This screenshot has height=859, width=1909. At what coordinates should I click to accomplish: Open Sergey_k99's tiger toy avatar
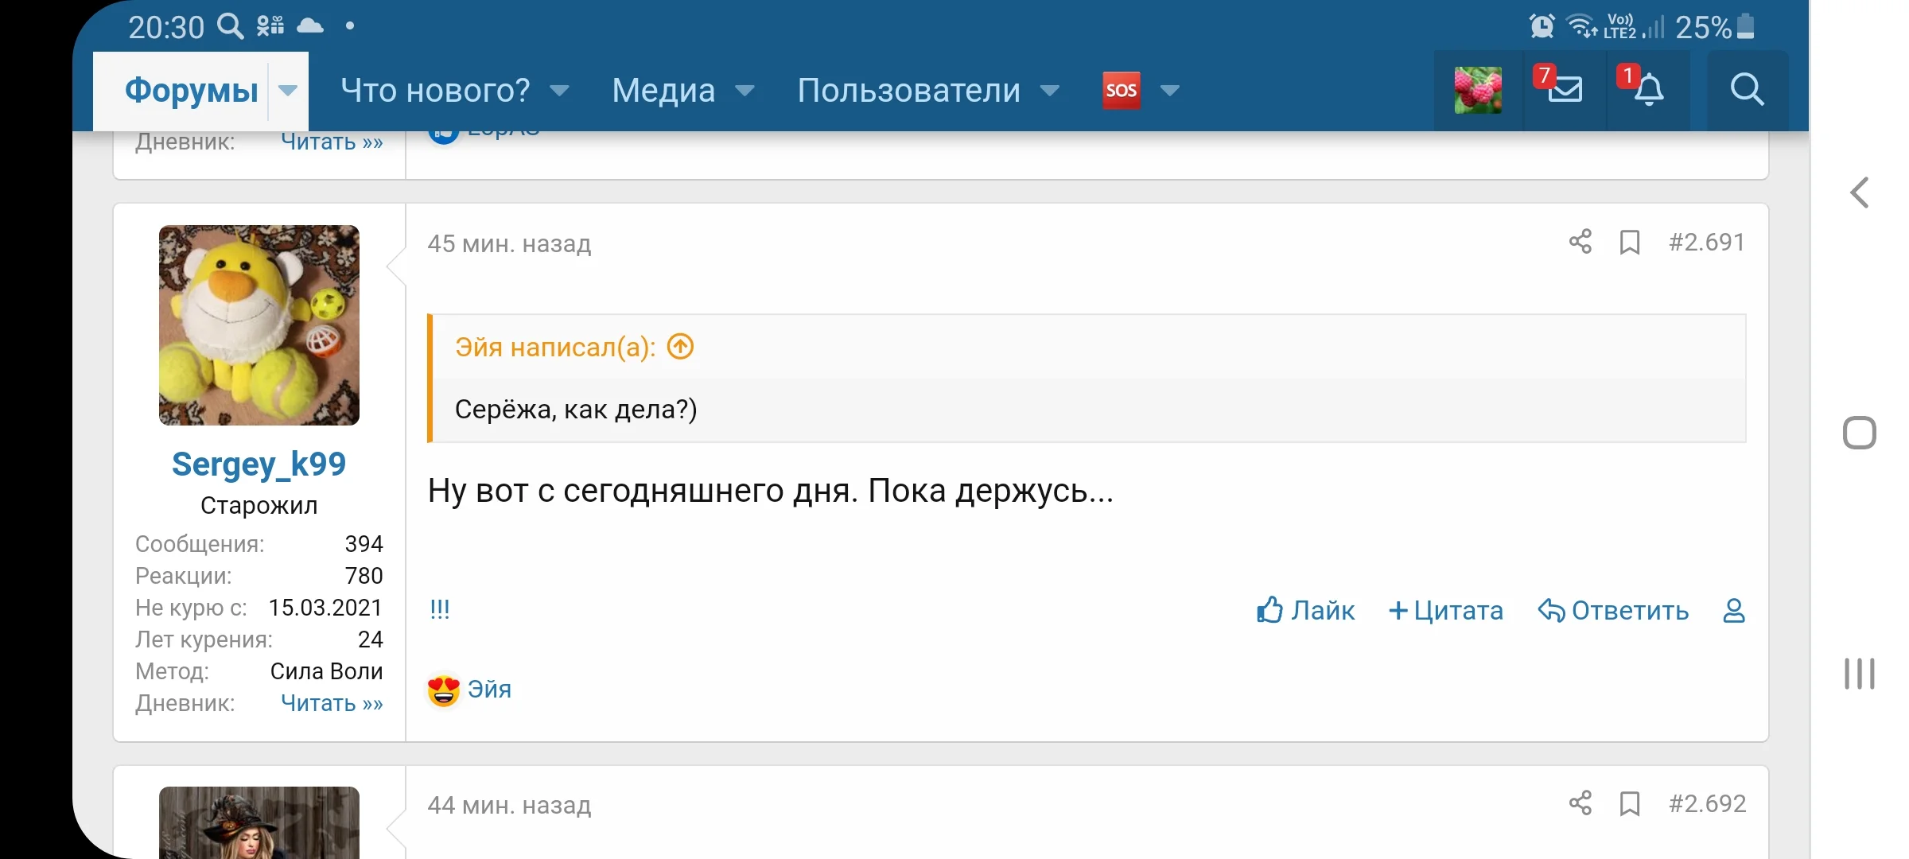click(x=259, y=325)
